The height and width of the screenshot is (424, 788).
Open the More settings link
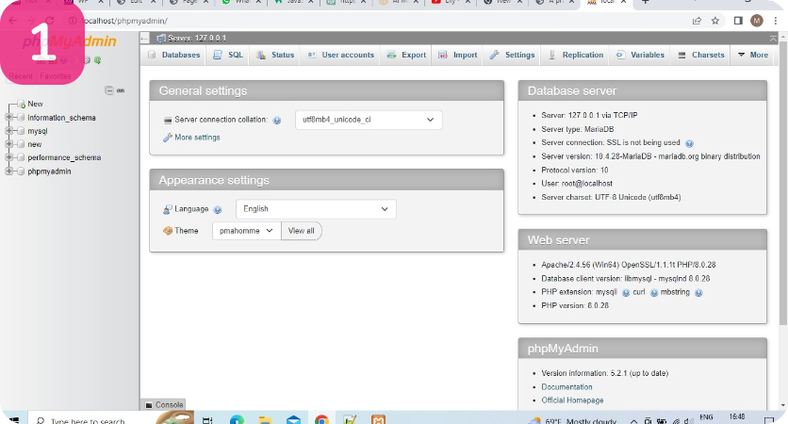197,138
